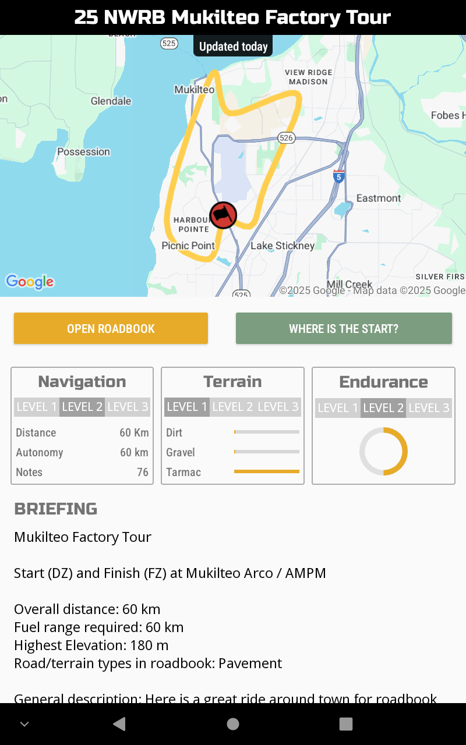Click the 25 NWRB Mukilteo Factory Tour title
466x745 pixels.
tap(233, 17)
